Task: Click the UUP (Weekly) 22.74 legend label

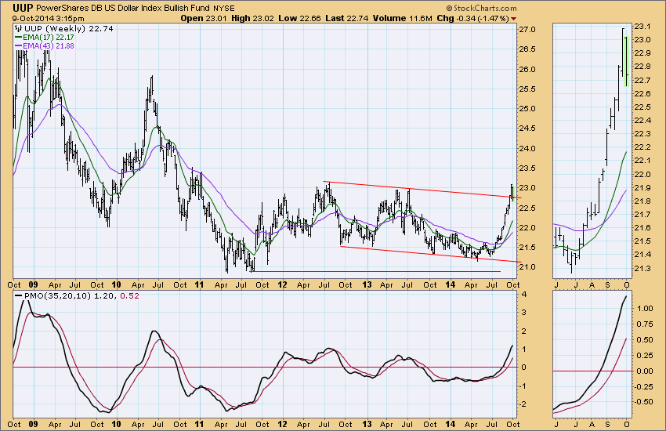Action: (x=64, y=28)
